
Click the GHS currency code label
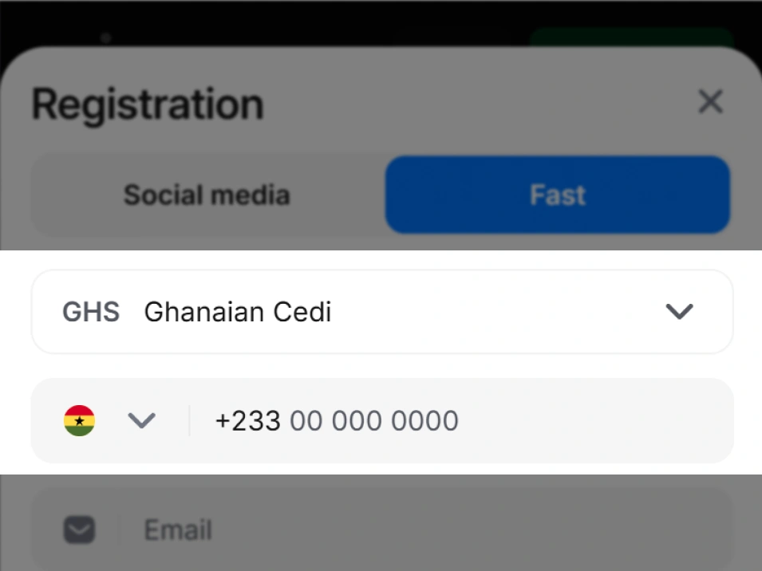coord(91,312)
